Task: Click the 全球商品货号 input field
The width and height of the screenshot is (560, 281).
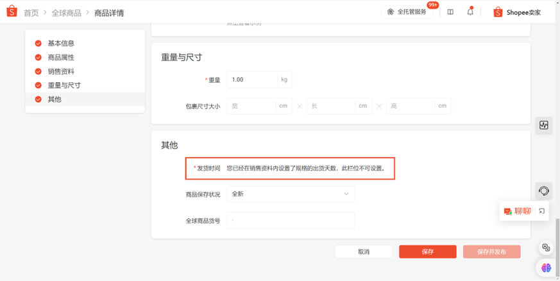Action: point(291,221)
